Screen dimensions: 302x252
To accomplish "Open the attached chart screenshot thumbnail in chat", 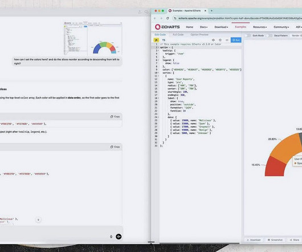I will click(93, 39).
